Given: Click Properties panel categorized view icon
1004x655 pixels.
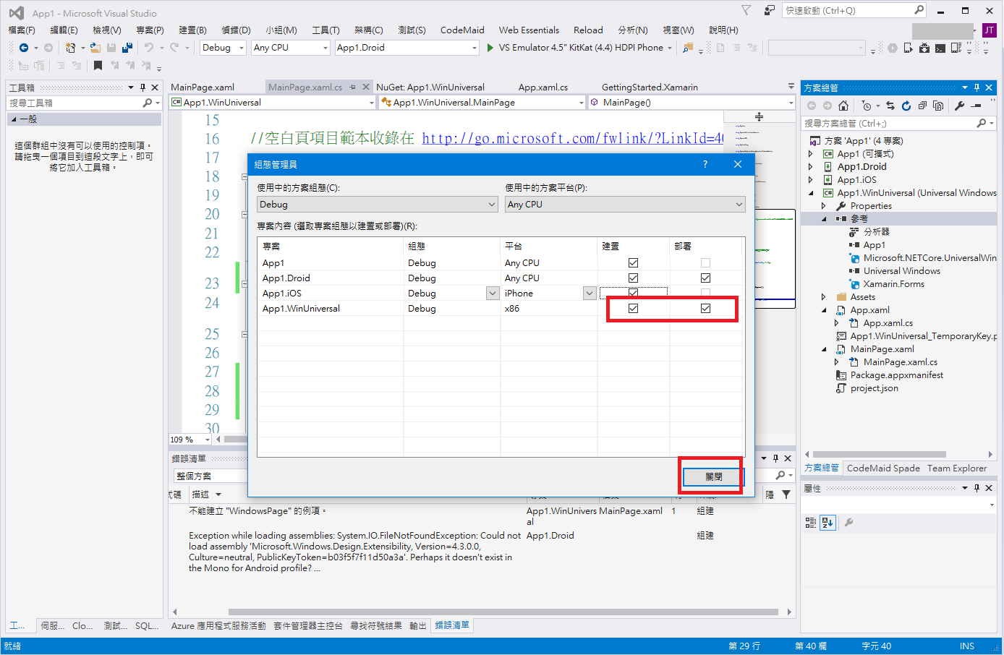Looking at the screenshot, I should click(x=811, y=522).
